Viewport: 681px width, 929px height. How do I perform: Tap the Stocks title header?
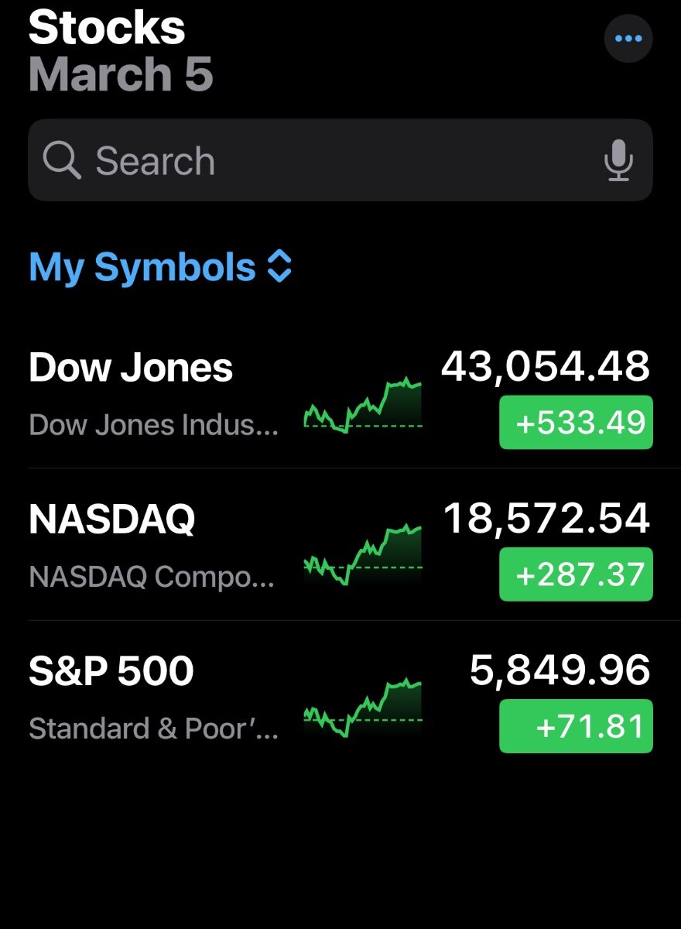(x=107, y=28)
